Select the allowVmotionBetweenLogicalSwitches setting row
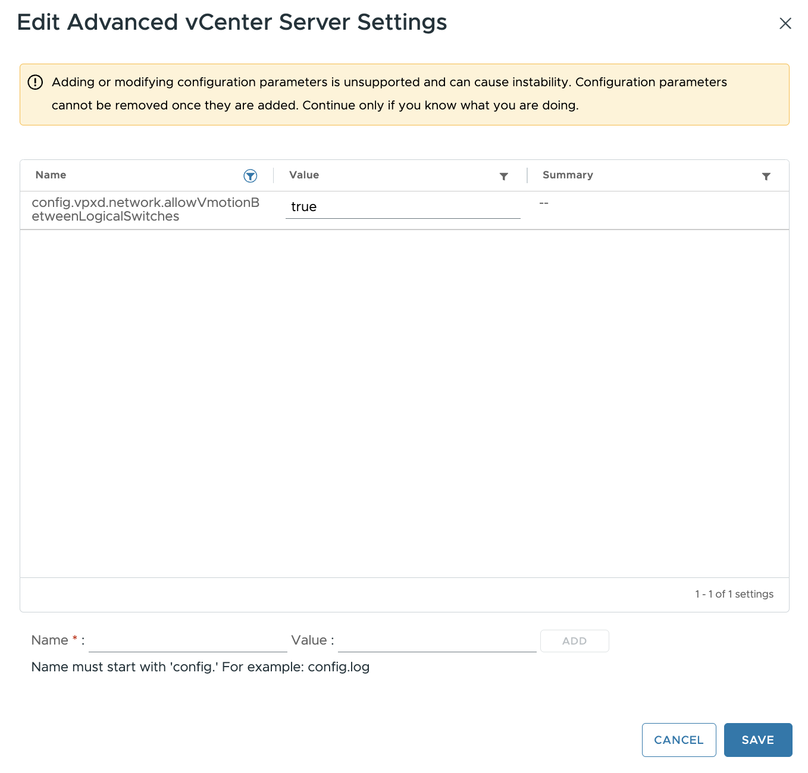The height and width of the screenshot is (773, 808). pyautogui.click(x=145, y=209)
